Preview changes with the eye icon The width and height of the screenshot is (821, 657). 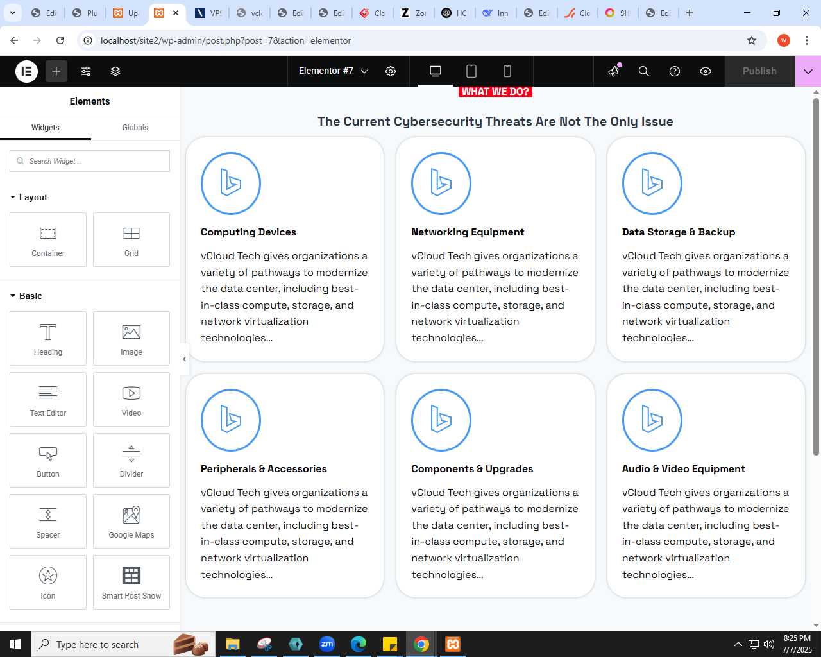(706, 71)
